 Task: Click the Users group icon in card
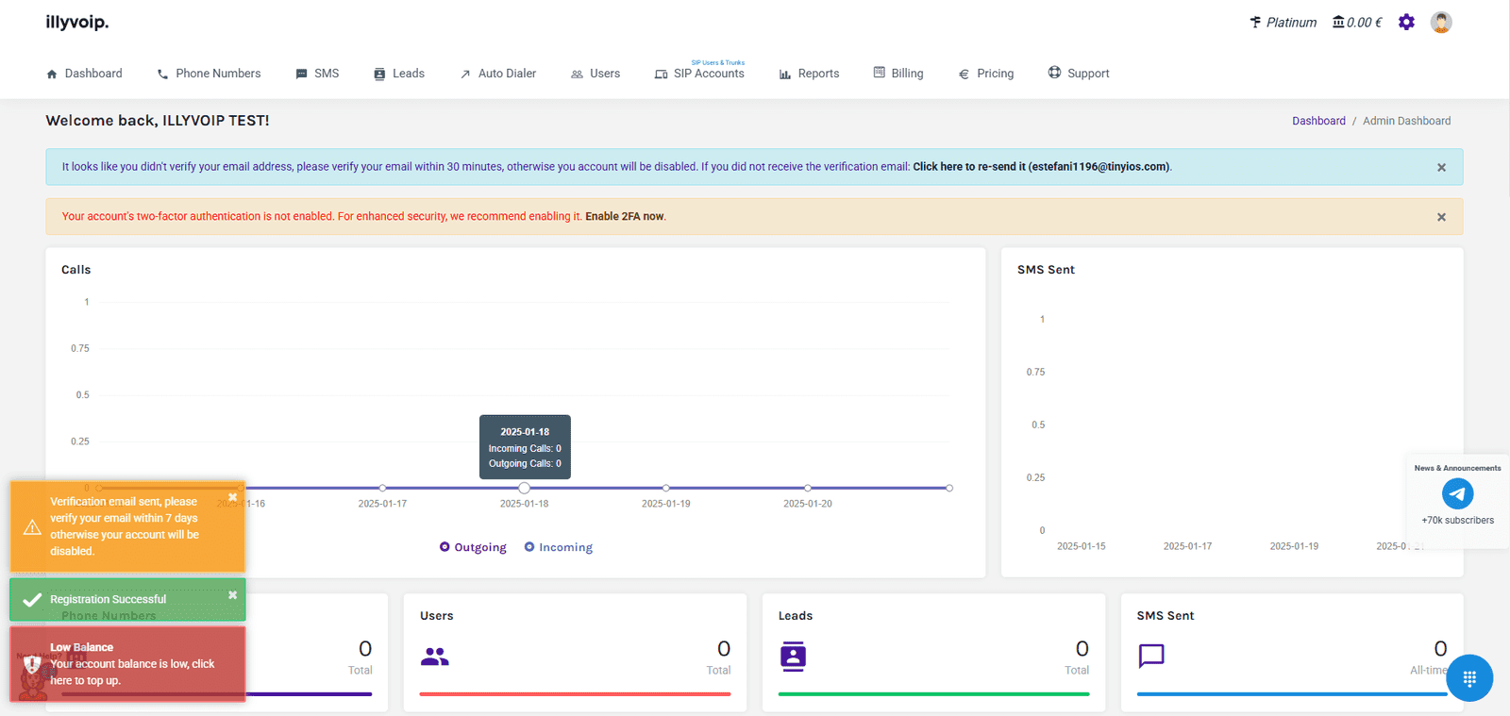[x=434, y=657]
